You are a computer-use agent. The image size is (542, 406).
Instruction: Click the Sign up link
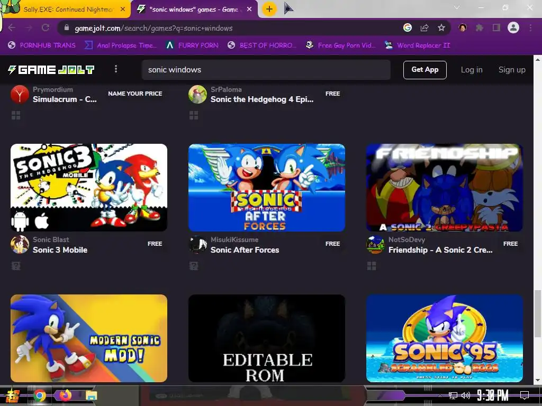coord(512,70)
